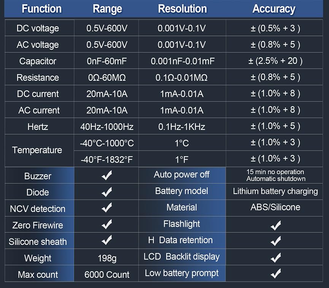
Task: Click the Diode row checkmark
Action: tap(107, 192)
